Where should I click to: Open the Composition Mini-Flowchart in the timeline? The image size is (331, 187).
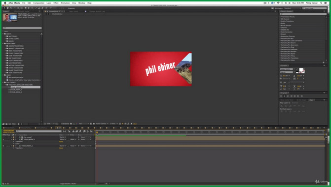(65, 131)
